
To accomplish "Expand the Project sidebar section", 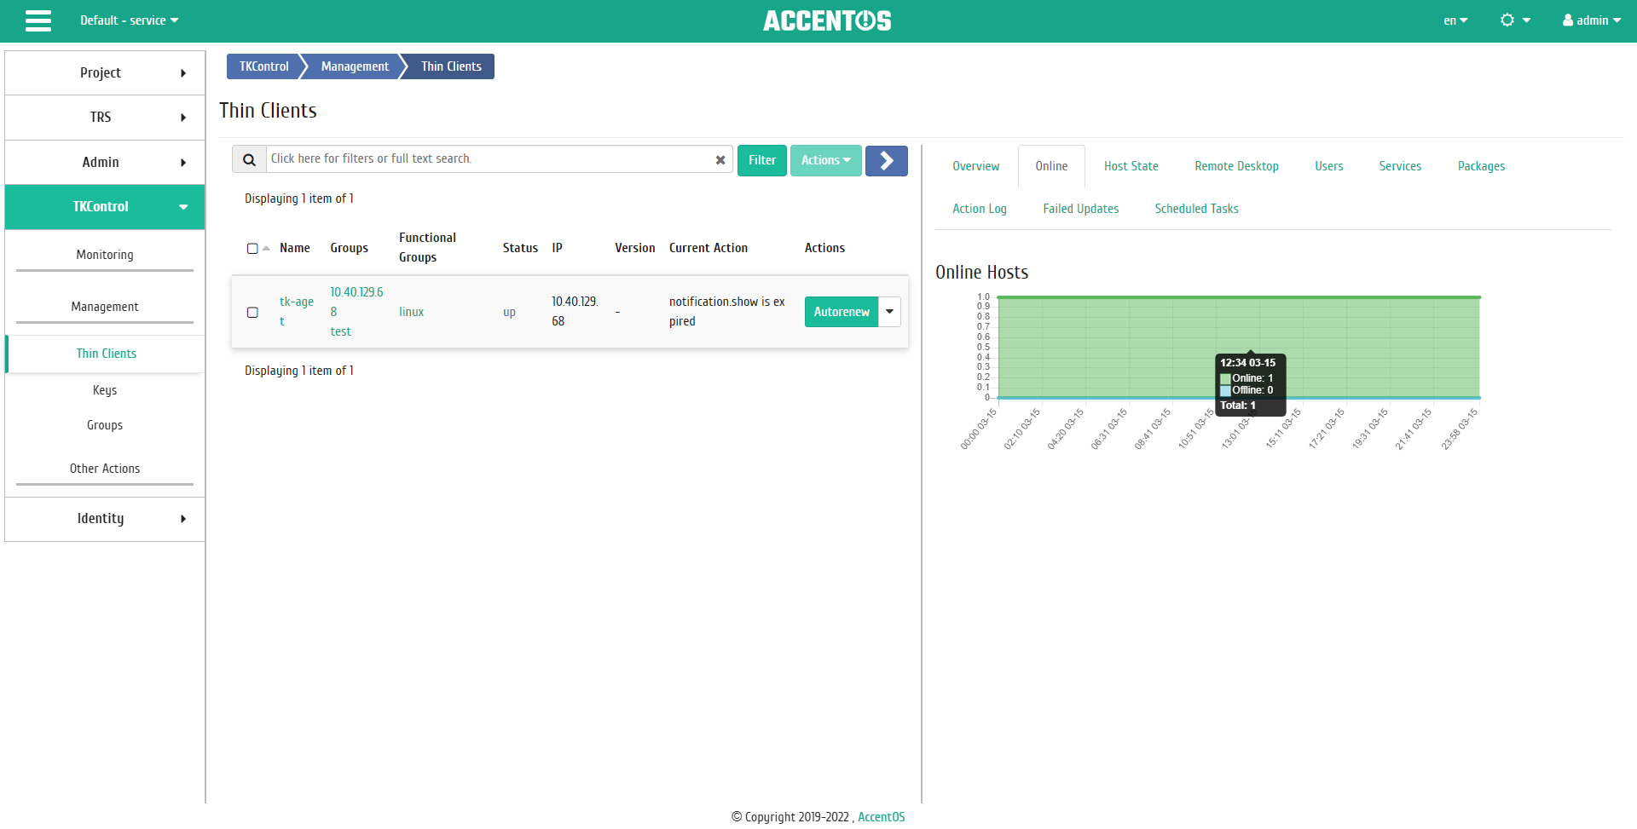I will [x=105, y=73].
